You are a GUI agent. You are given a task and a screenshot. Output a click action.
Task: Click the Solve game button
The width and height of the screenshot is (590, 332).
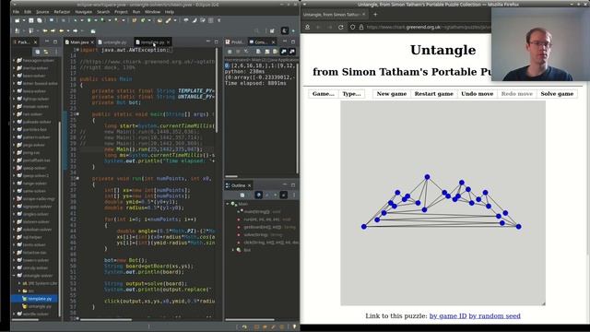tap(557, 94)
